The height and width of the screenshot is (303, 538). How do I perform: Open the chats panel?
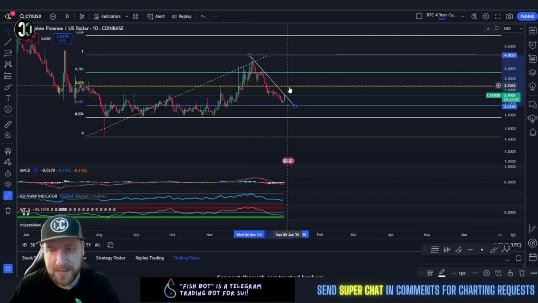(533, 104)
